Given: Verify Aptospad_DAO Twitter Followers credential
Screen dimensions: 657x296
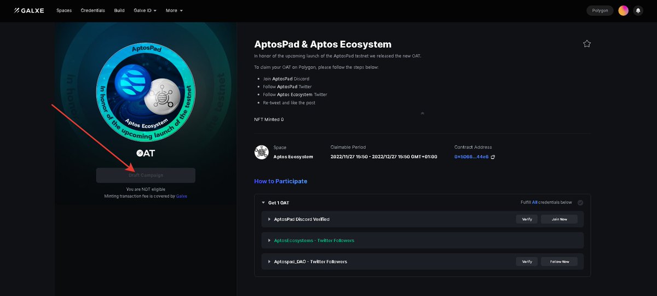Looking at the screenshot, I should pos(527,262).
